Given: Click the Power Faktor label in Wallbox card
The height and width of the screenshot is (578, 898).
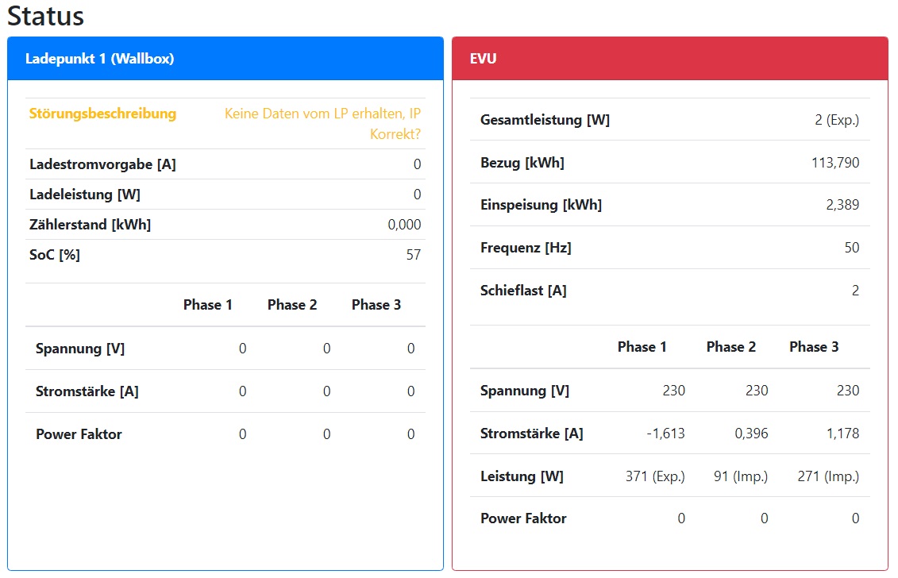Looking at the screenshot, I should (79, 434).
